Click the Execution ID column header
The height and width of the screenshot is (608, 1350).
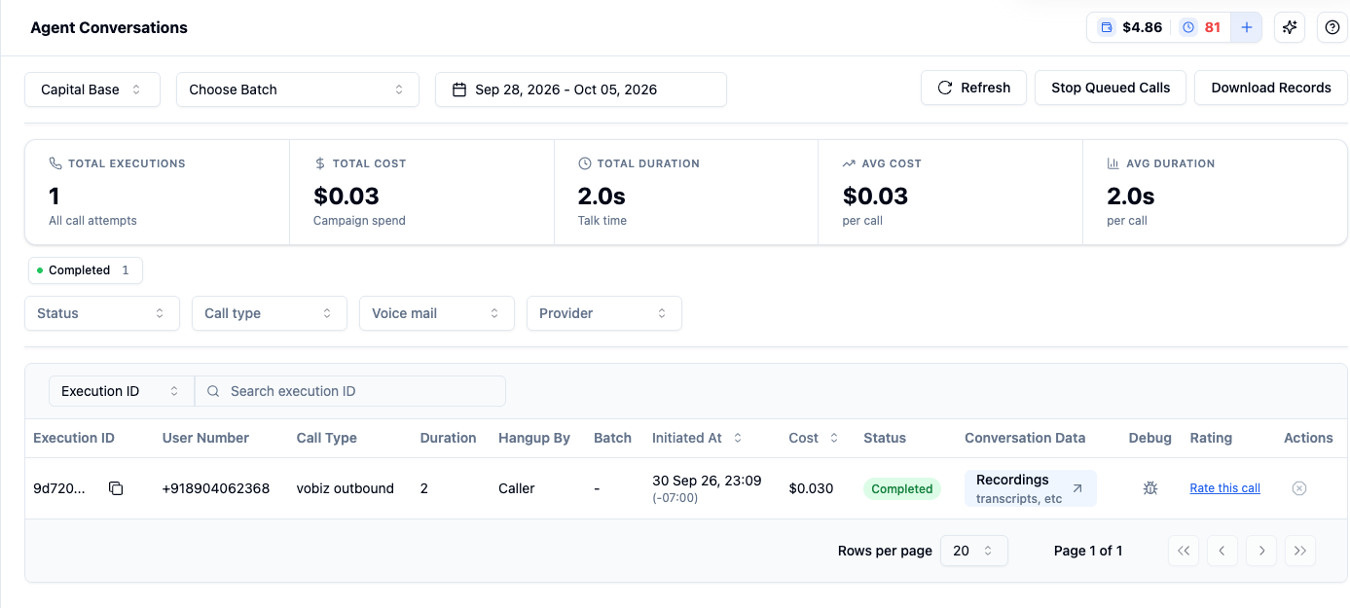74,438
